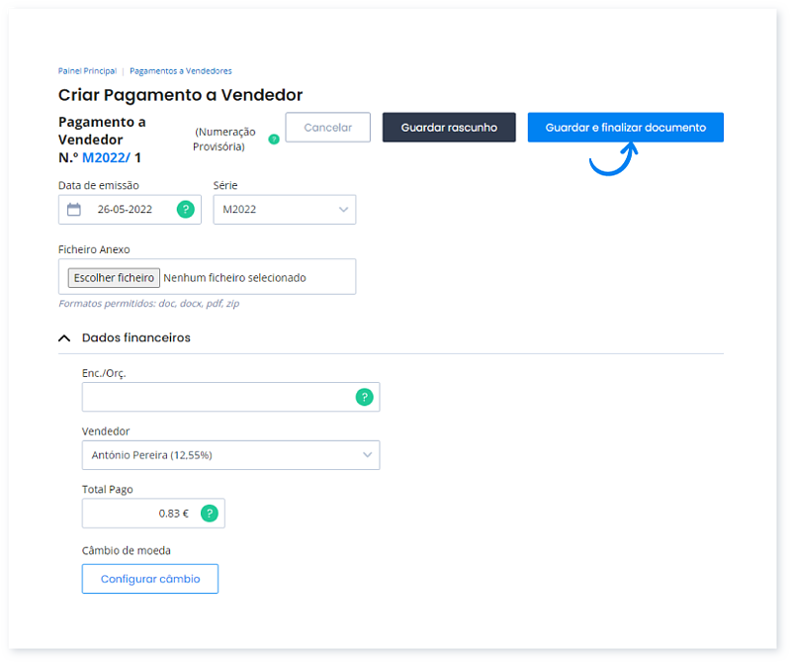Click the M2022/ document number link
791x663 pixels.
(106, 157)
